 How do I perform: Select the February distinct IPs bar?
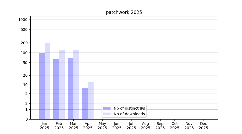click(56, 89)
